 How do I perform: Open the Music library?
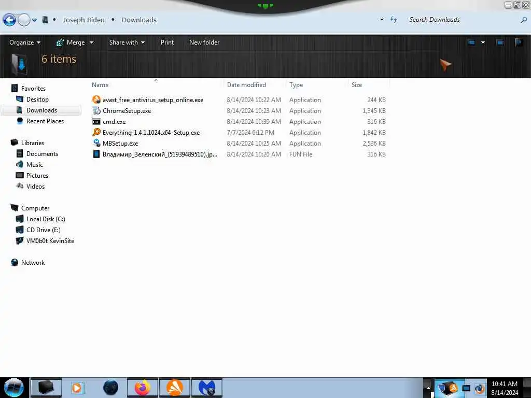35,164
